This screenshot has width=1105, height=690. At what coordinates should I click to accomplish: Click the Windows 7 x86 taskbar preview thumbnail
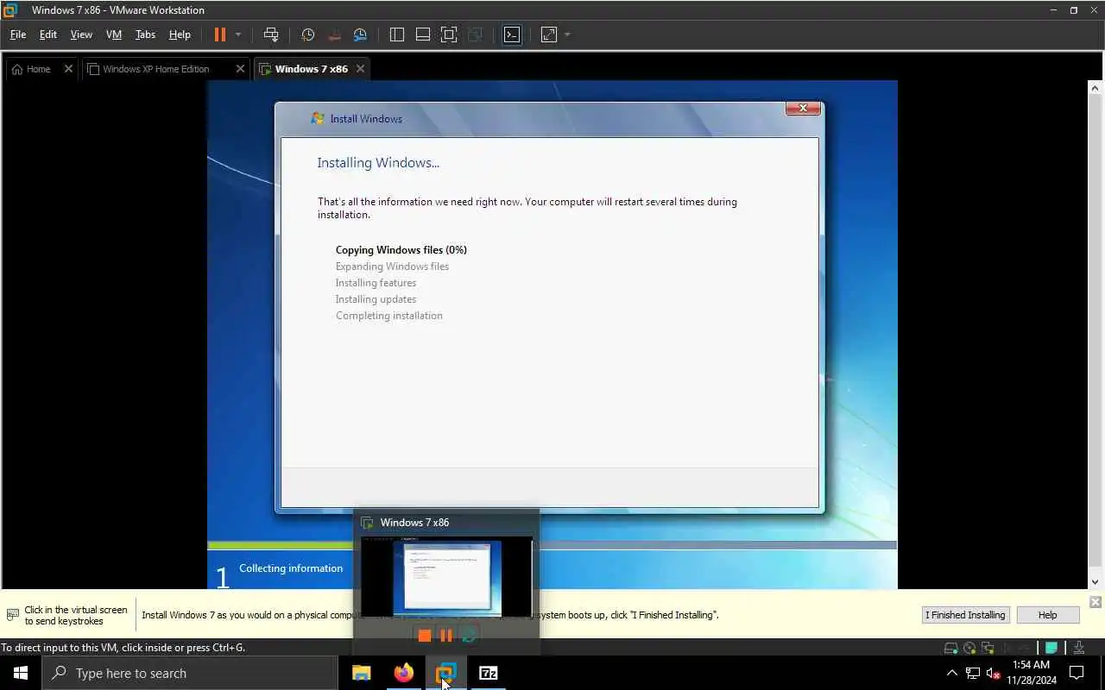click(x=446, y=576)
